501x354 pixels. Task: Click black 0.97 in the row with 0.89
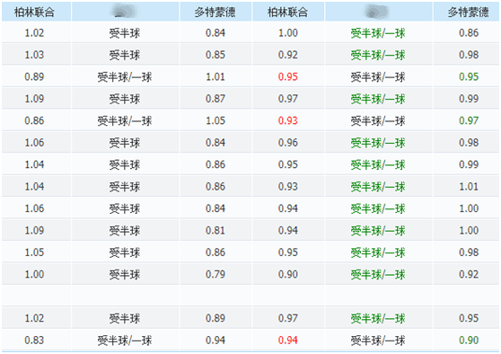pos(288,318)
